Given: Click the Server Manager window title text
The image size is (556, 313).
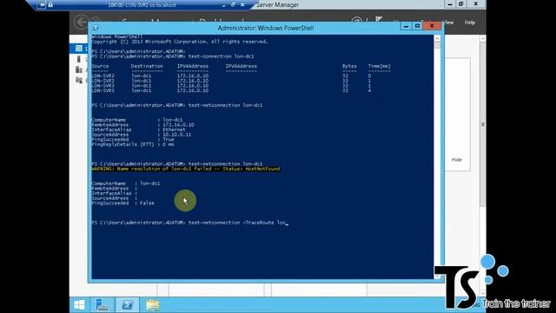Looking at the screenshot, I should 278,4.
